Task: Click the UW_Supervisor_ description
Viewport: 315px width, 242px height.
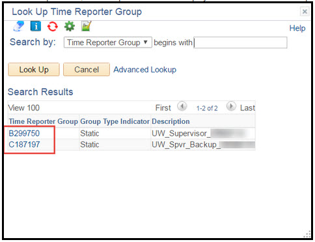Action: (x=181, y=133)
